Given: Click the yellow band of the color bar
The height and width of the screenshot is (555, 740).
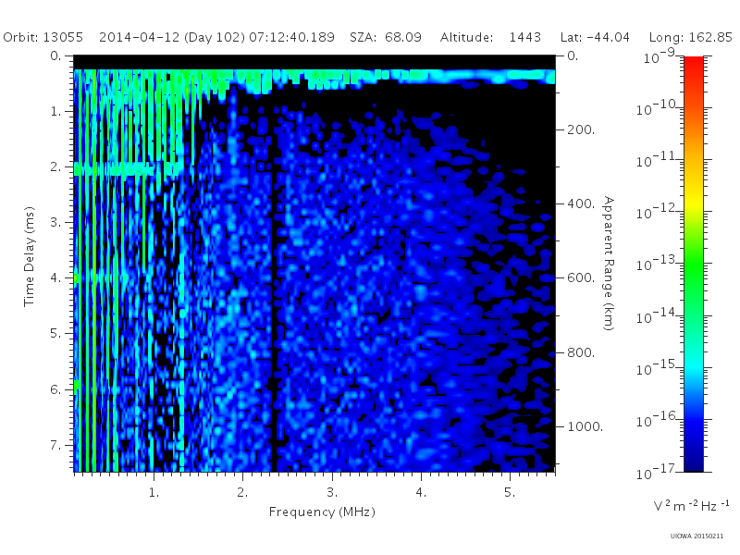Looking at the screenshot, I should pos(694,202).
